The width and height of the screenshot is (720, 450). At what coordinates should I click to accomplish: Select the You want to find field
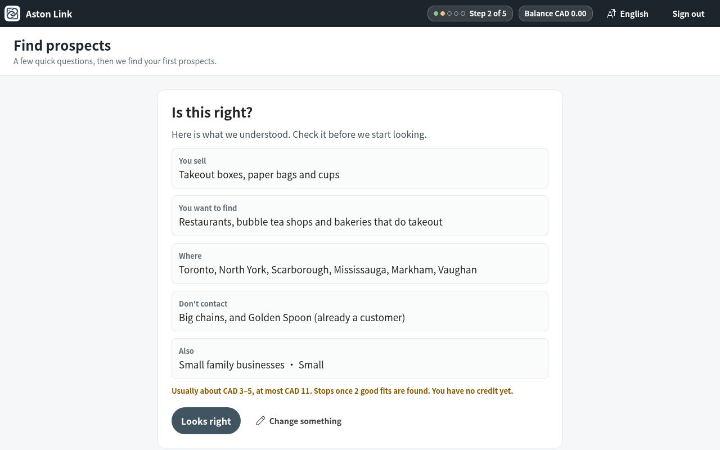pos(360,215)
